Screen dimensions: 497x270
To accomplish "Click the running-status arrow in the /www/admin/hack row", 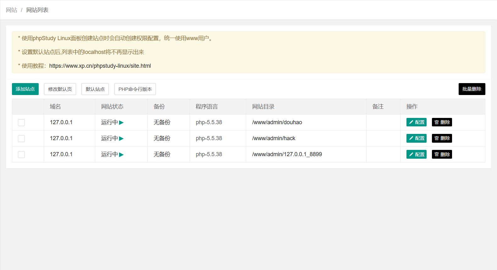I will 121,139.
